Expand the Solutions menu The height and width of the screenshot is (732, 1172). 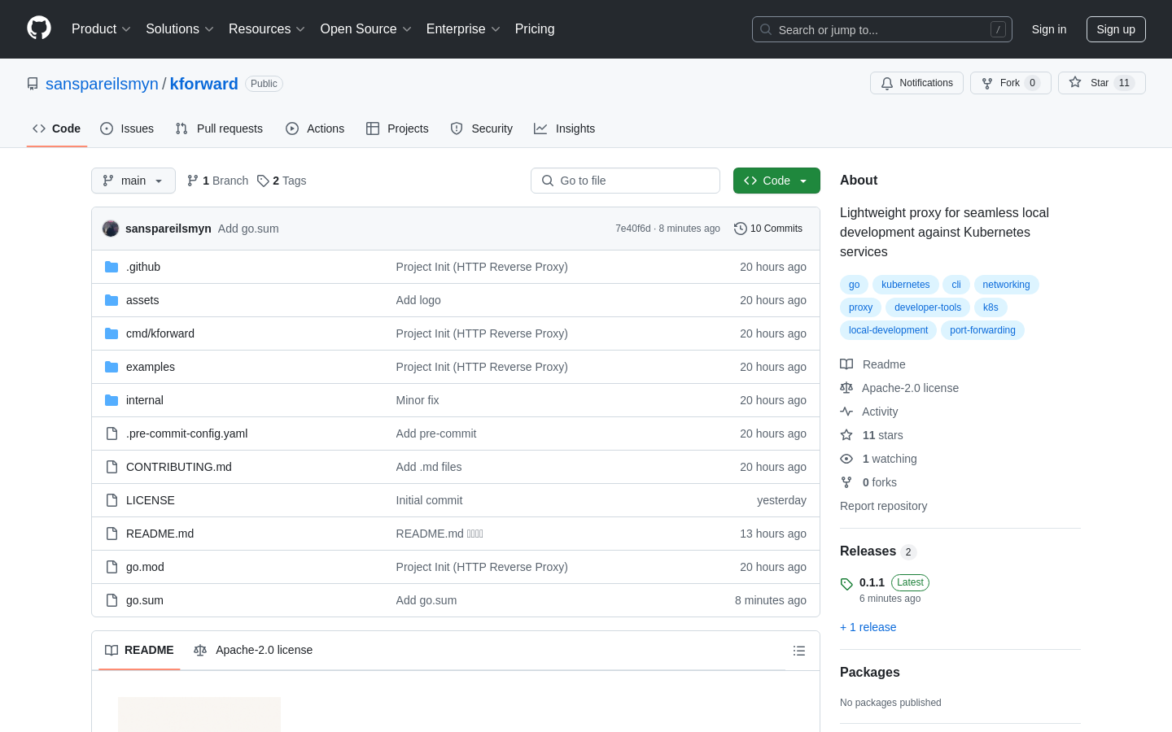tap(180, 28)
